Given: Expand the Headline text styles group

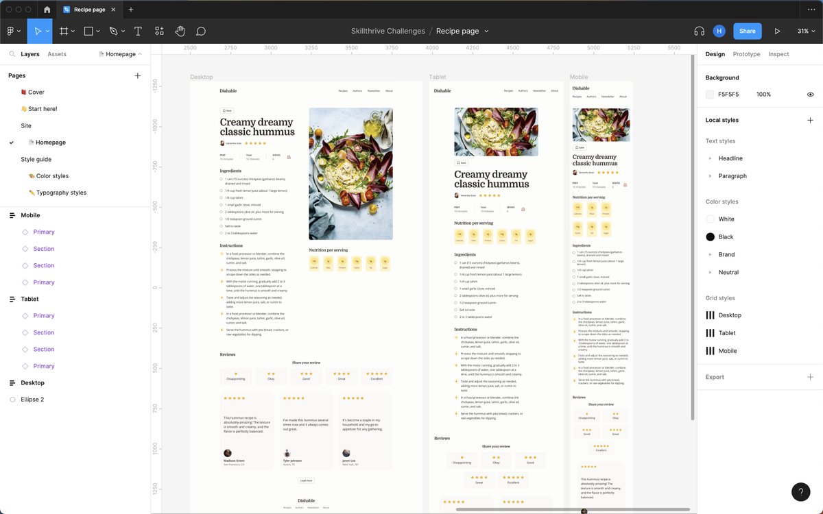Looking at the screenshot, I should click(x=710, y=158).
